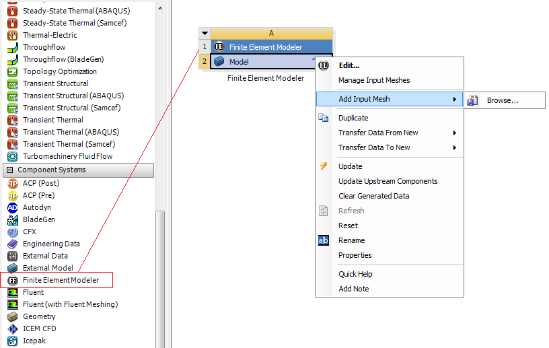Click the Engineering Data book icon
This screenshot has width=549, height=348.
[12, 244]
